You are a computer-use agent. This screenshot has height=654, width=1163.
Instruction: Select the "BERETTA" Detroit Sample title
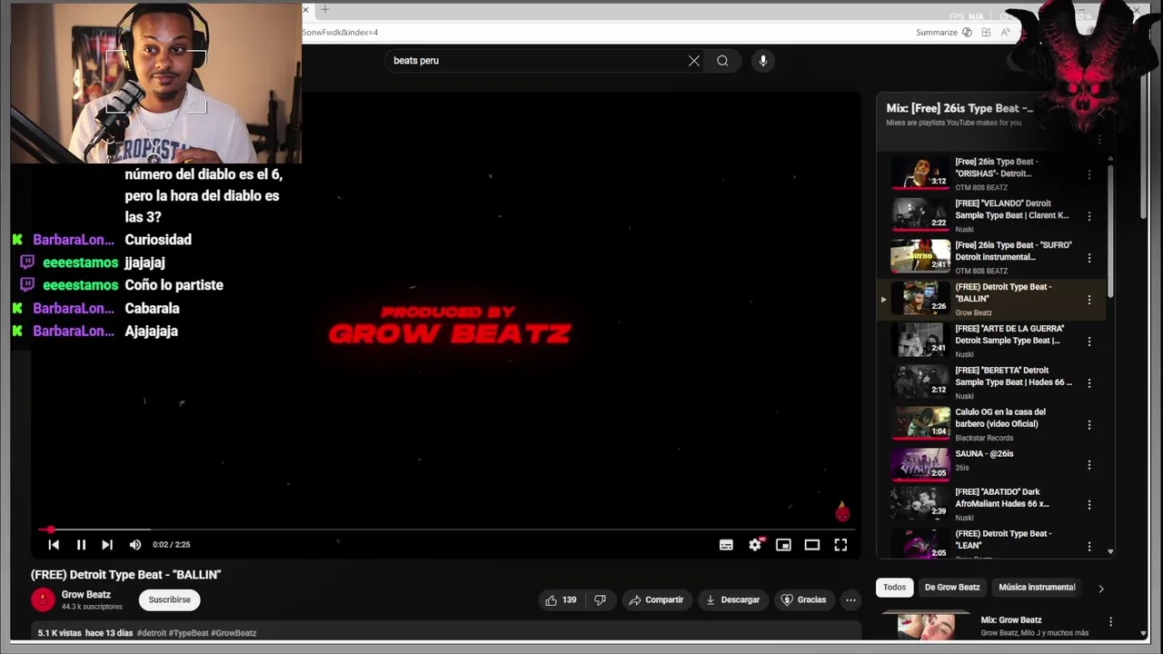point(1013,376)
